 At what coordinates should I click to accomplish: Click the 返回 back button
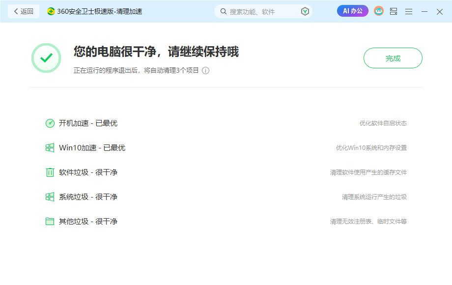(x=24, y=11)
